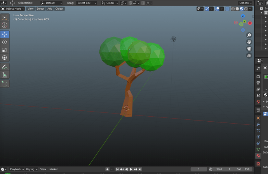The height and width of the screenshot is (174, 268).
Task: Toggle X-Ray display mode
Action: pos(227,9)
